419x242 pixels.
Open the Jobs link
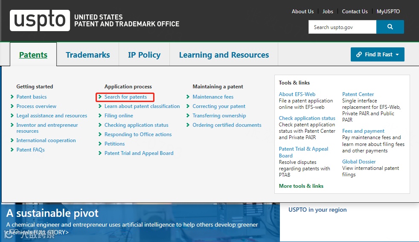tap(328, 12)
